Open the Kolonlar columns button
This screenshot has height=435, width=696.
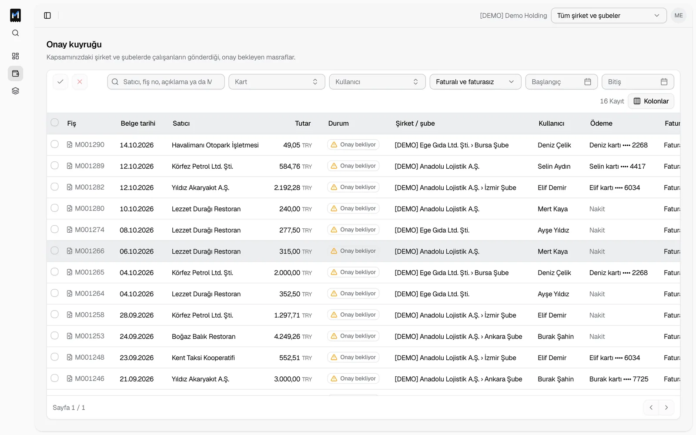pyautogui.click(x=651, y=101)
